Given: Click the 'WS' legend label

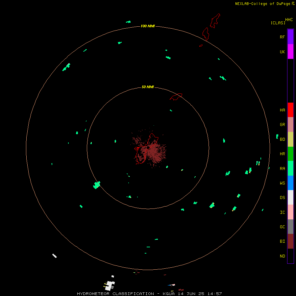Looking at the screenshot, I should (282, 183).
